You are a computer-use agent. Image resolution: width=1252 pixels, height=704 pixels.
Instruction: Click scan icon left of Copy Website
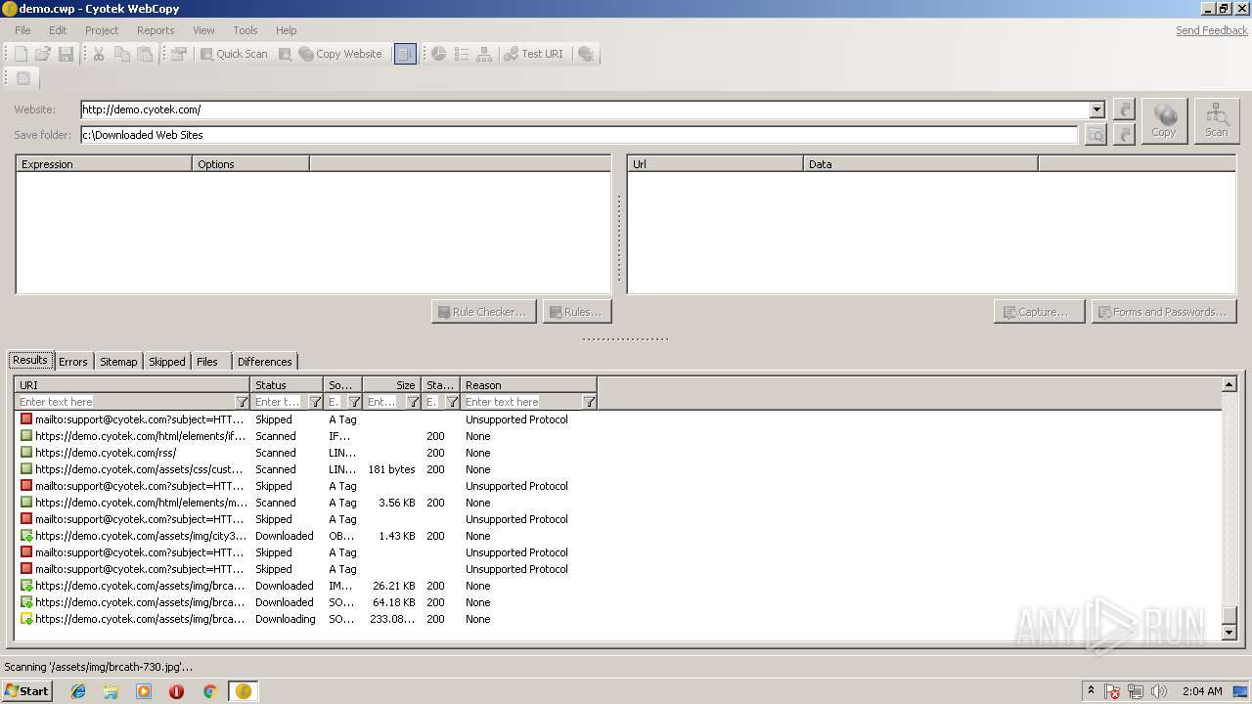coord(285,54)
